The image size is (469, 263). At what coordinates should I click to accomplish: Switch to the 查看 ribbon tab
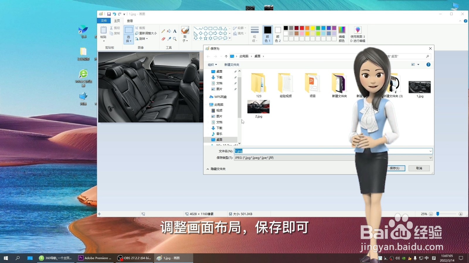pos(130,21)
